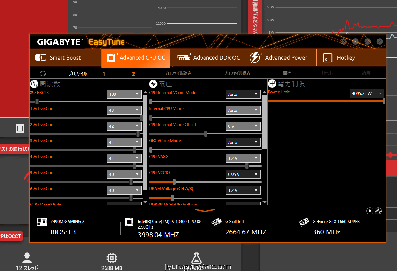Click the frequency section header icon

click(34, 84)
